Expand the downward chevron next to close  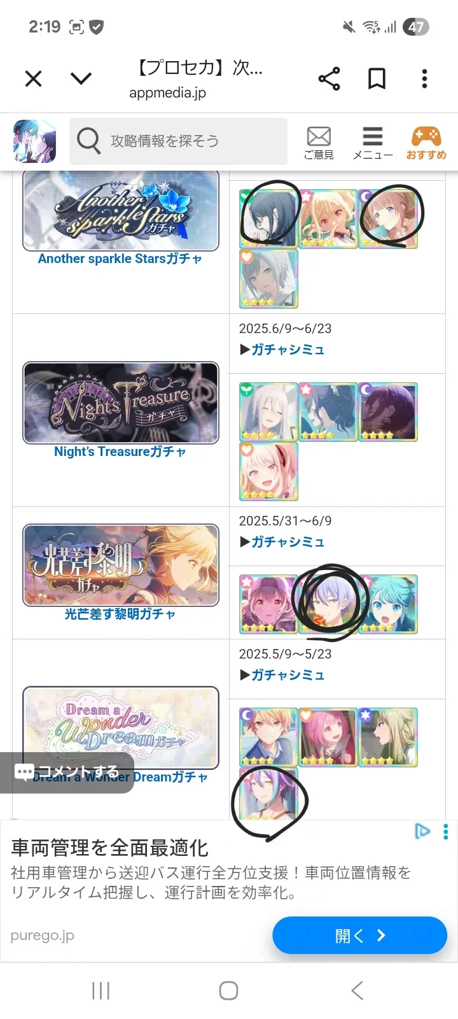pos(81,79)
